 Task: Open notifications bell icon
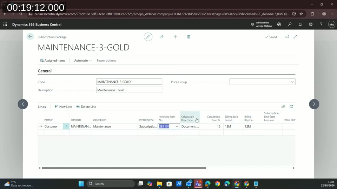coord(300,24)
